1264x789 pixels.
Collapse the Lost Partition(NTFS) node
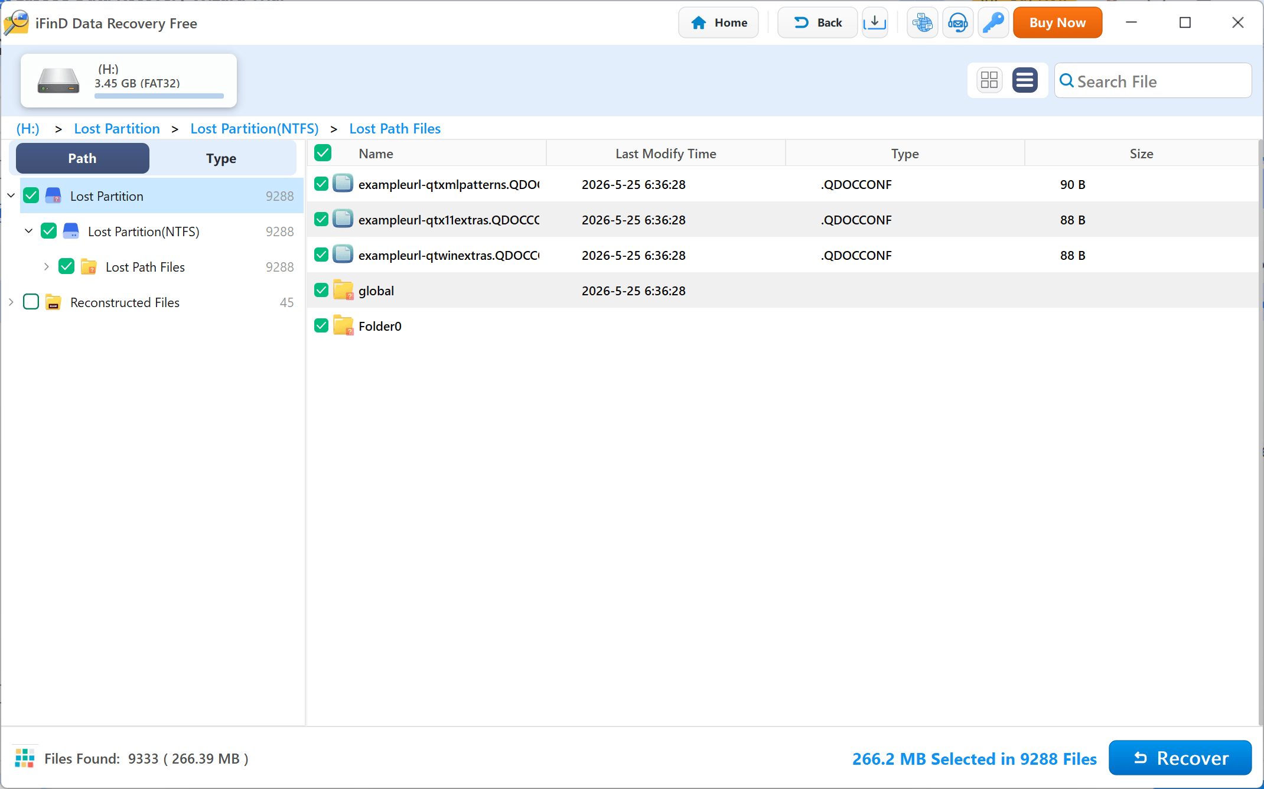(x=28, y=231)
